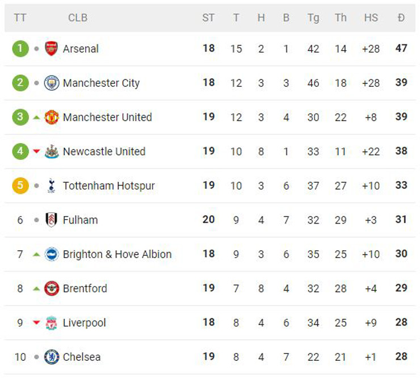
Task: Click the green rank 1 badge
Action: (20, 49)
